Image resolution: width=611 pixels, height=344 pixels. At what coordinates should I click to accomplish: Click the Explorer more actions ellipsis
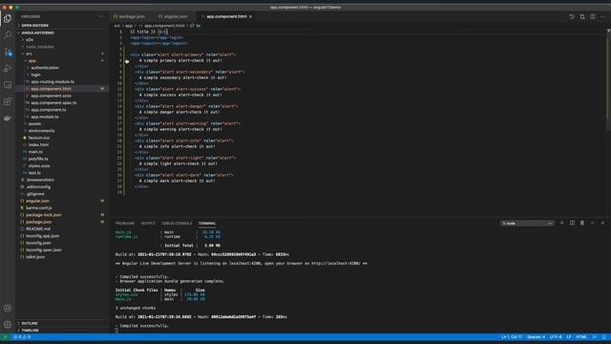pos(101,16)
